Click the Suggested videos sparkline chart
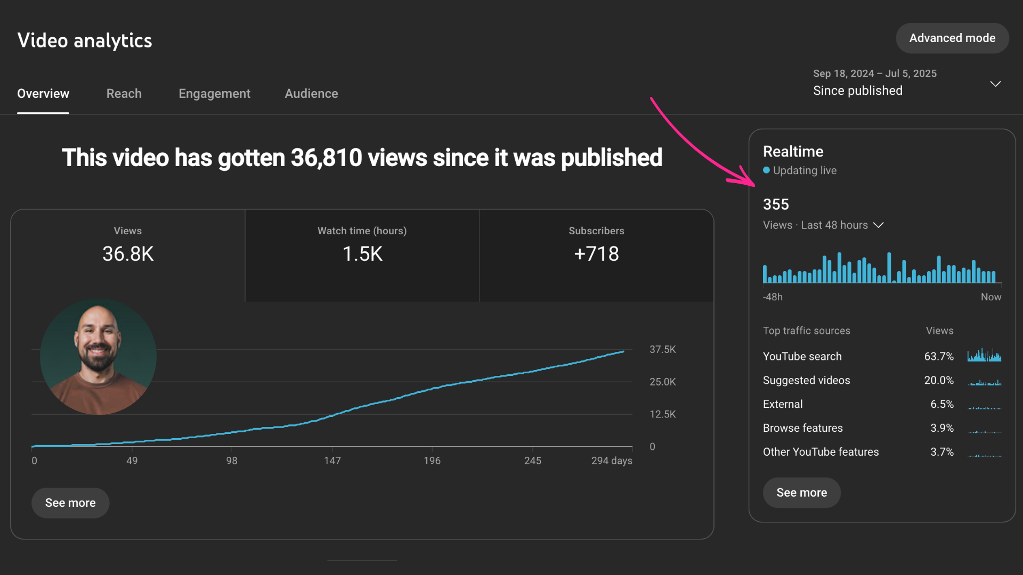The image size is (1023, 575). pos(984,382)
